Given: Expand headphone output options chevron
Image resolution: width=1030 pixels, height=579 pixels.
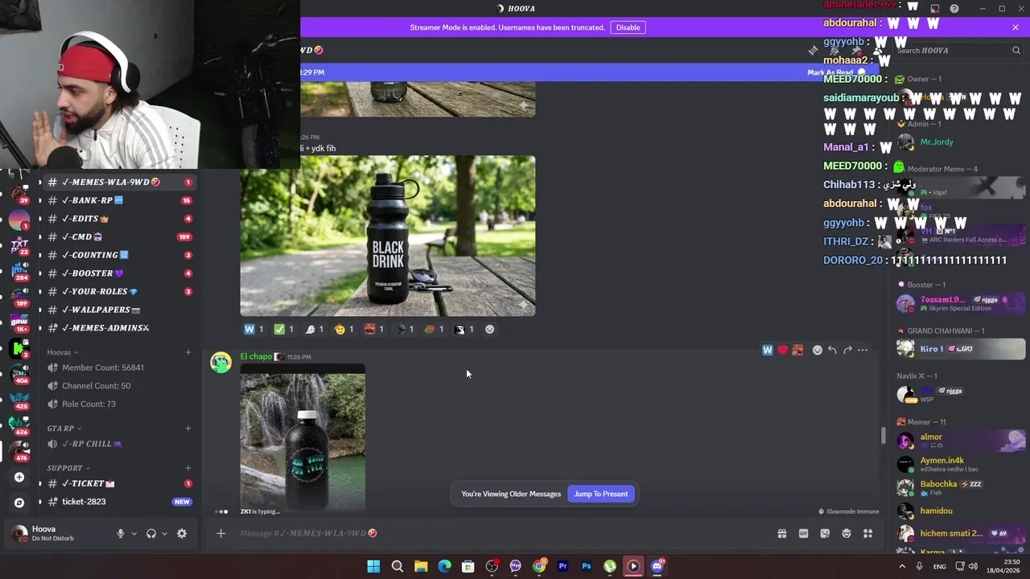Looking at the screenshot, I should point(164,533).
